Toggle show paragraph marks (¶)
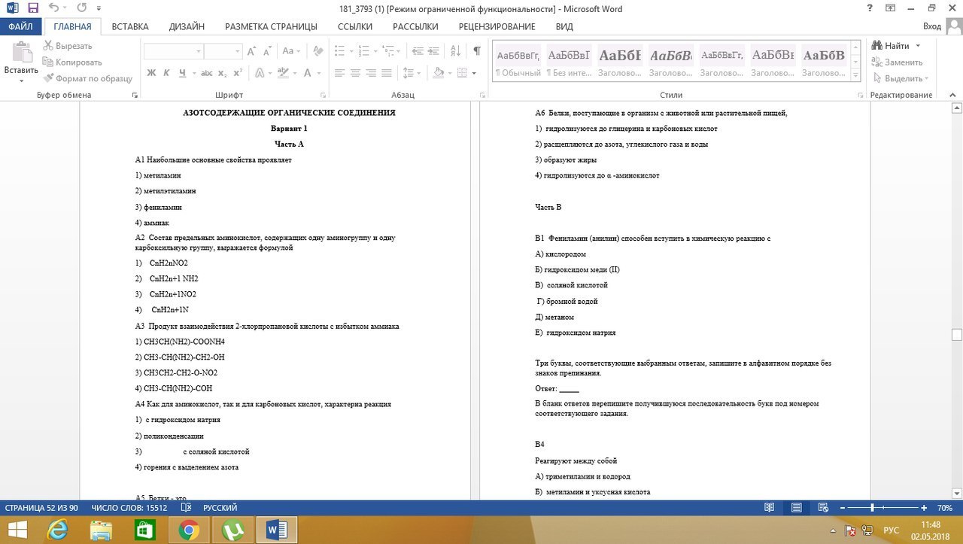This screenshot has width=963, height=544. (477, 51)
